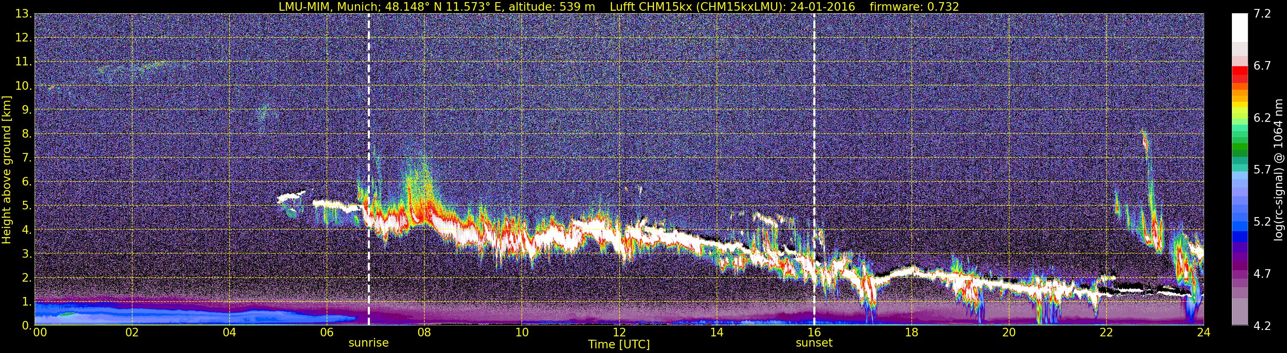Viewport: 1287px width, 353px height.
Task: Click the 'Height above ground [km]' axis label
Action: coord(6,170)
